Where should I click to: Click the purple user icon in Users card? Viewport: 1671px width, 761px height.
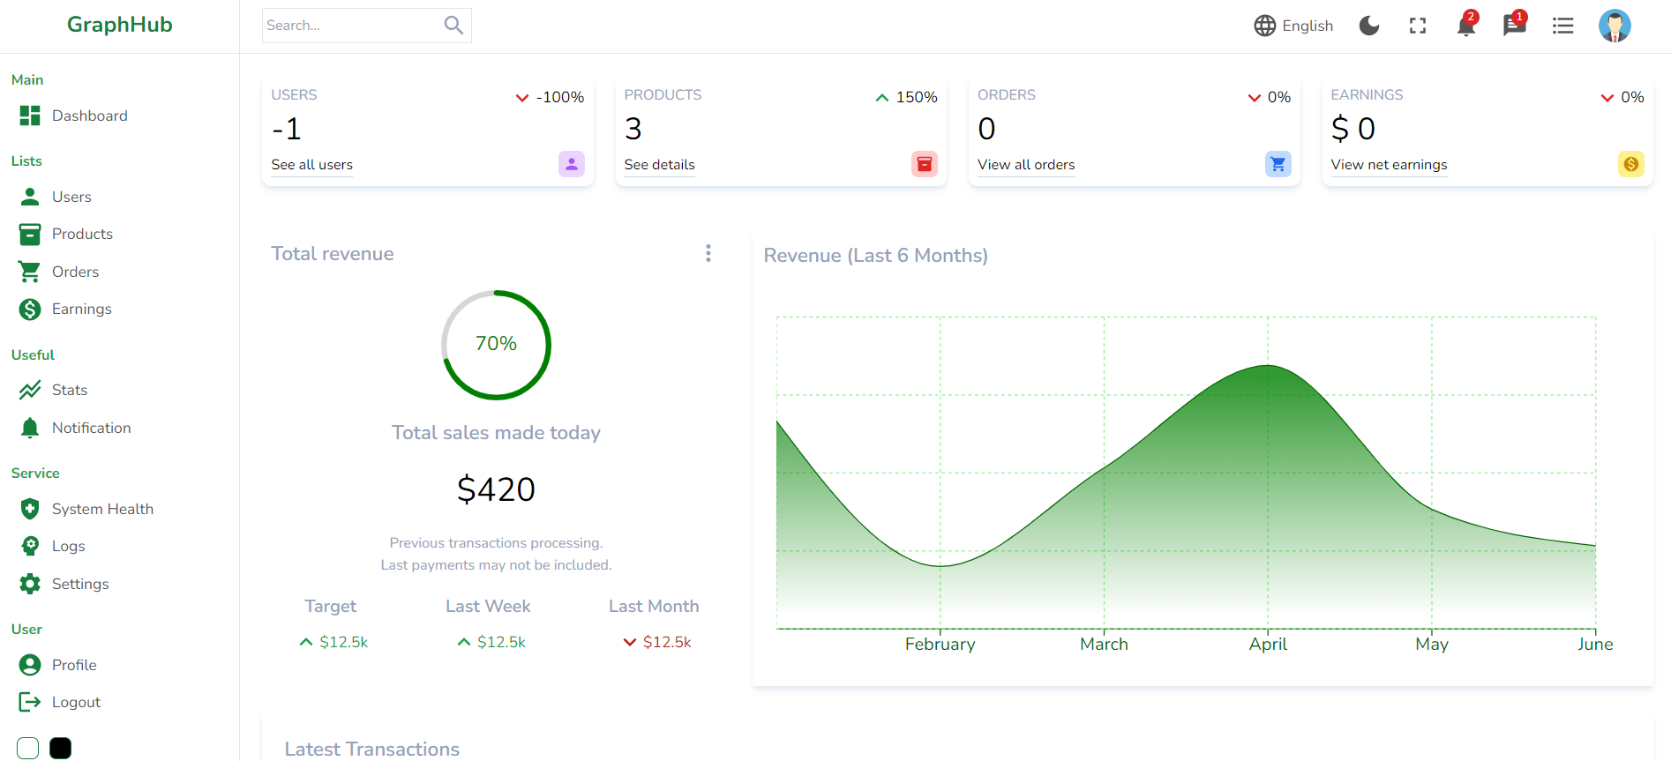pos(571,164)
